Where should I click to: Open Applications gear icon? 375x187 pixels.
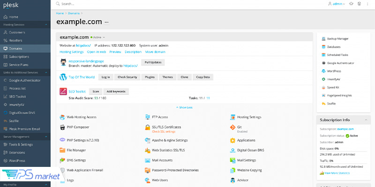tap(232, 140)
